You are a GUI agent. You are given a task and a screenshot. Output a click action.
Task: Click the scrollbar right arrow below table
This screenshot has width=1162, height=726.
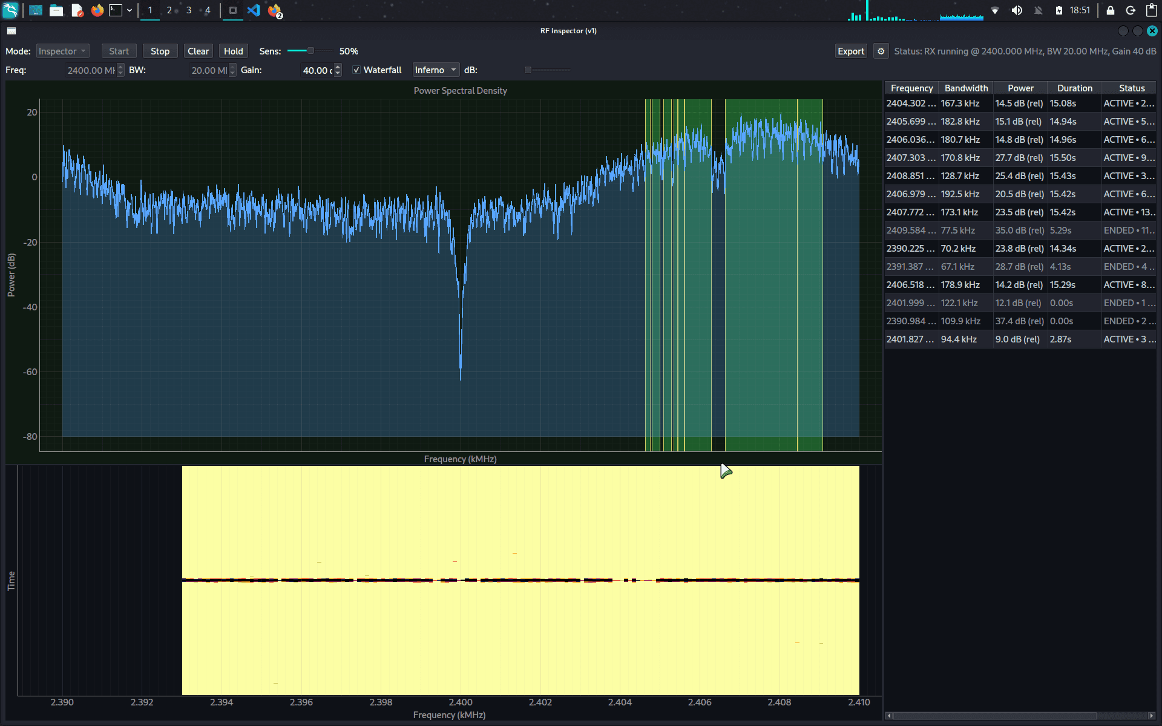tap(1151, 716)
